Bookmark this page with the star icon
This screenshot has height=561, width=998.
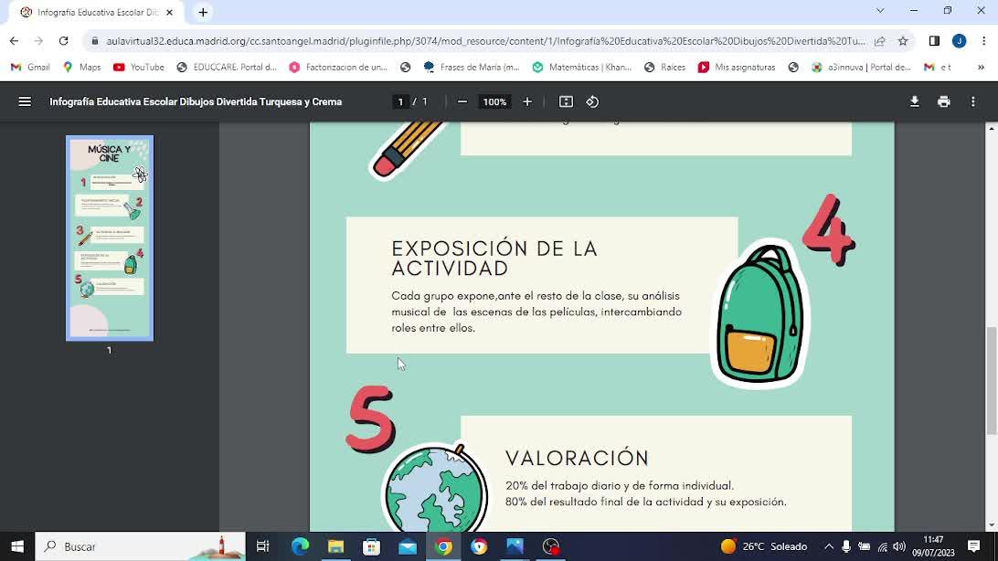click(x=903, y=41)
